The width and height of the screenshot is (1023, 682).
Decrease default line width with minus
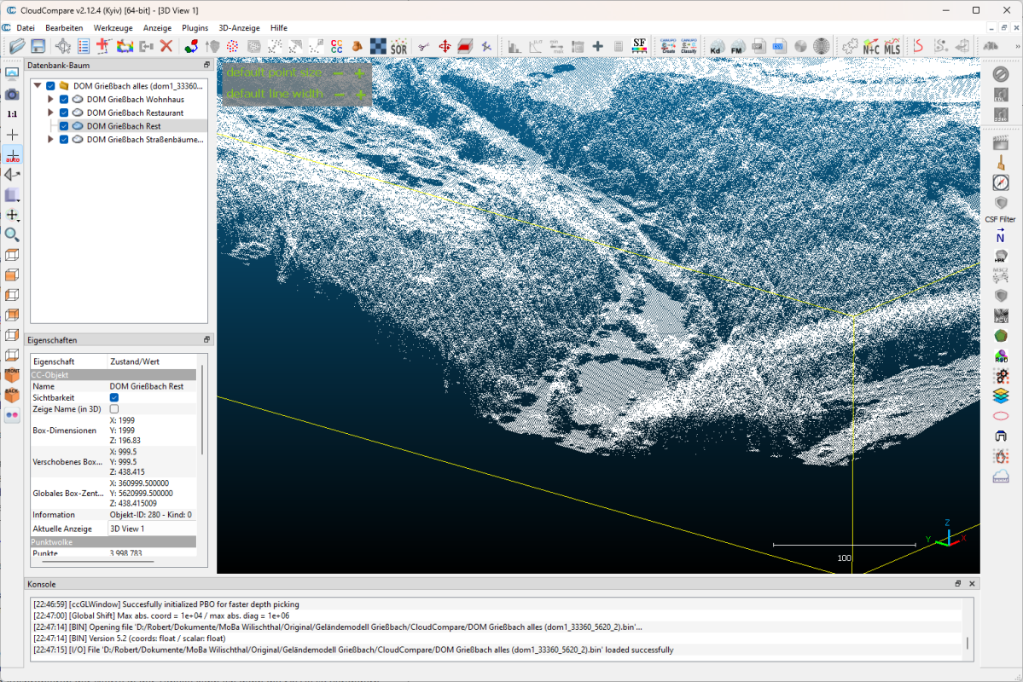coord(339,94)
